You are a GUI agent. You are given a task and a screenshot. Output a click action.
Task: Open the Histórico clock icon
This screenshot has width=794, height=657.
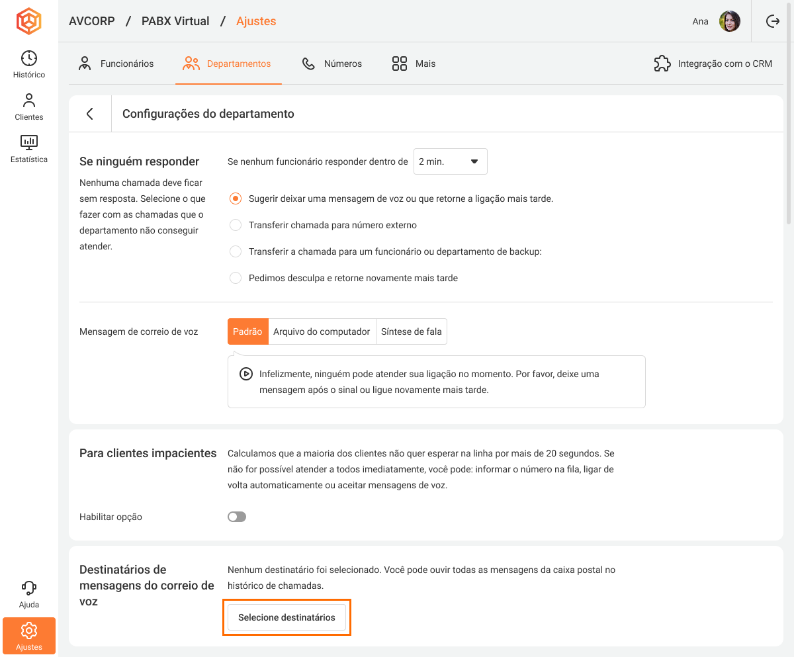(29, 58)
